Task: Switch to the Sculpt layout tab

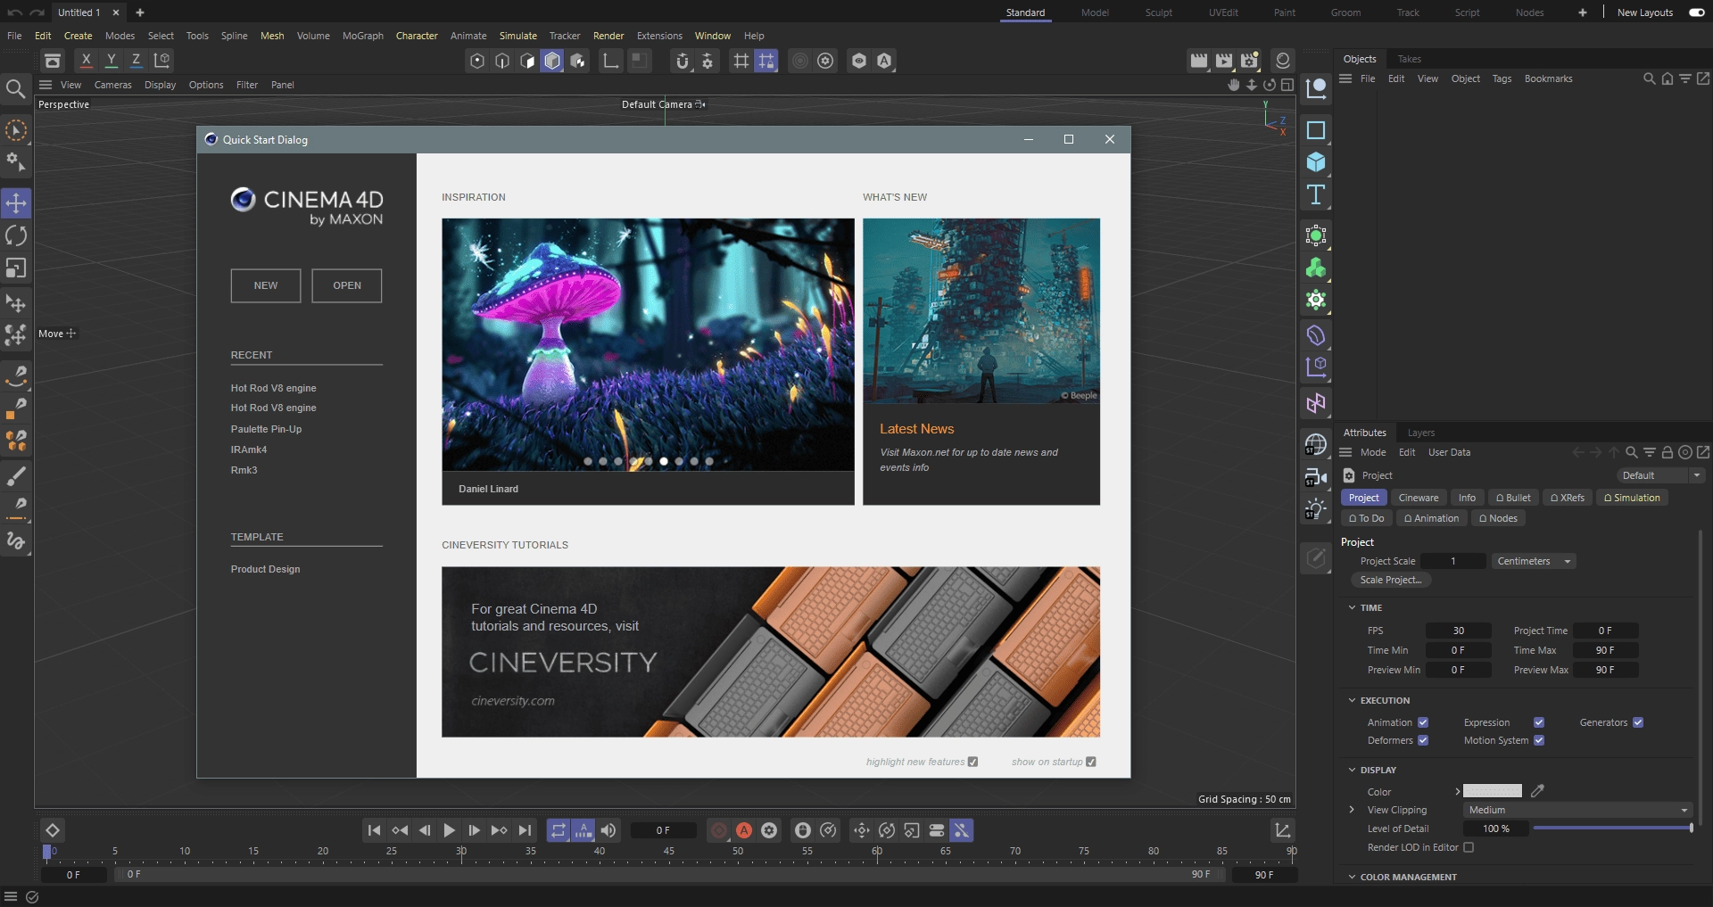Action: [1158, 12]
